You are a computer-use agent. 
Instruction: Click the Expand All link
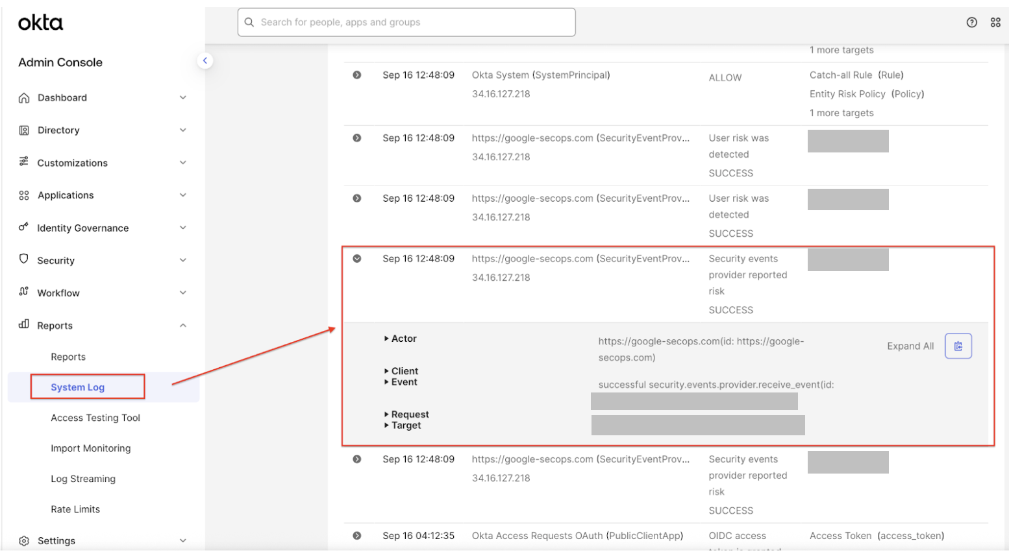(x=910, y=346)
